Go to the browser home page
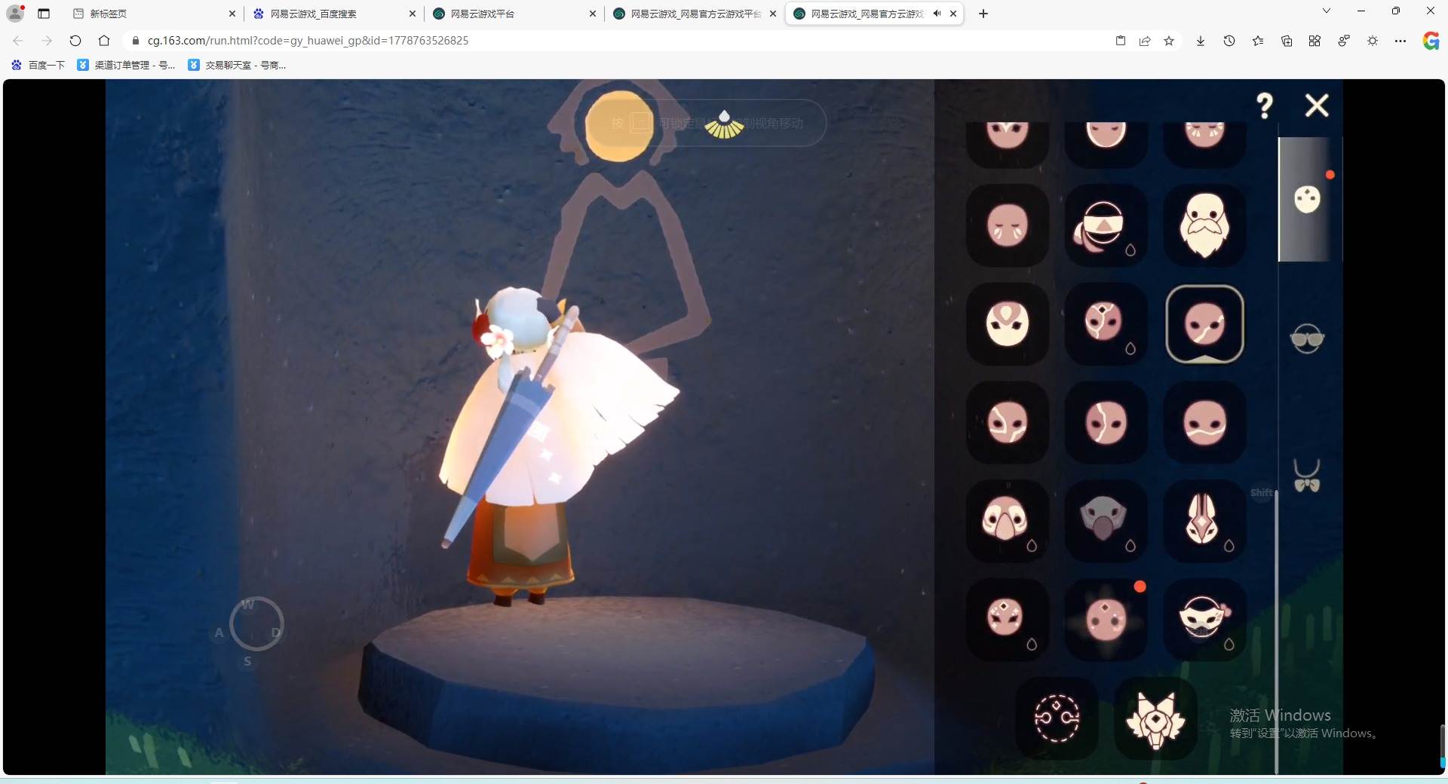 [104, 41]
